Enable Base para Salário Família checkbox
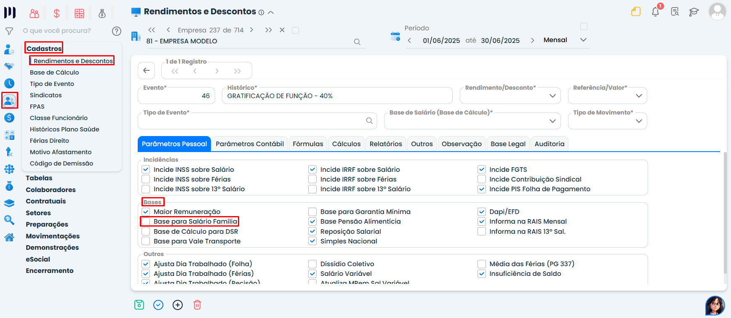 point(146,222)
